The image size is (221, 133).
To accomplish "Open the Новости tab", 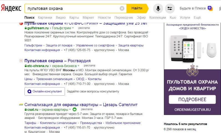I will (x=104, y=18).
